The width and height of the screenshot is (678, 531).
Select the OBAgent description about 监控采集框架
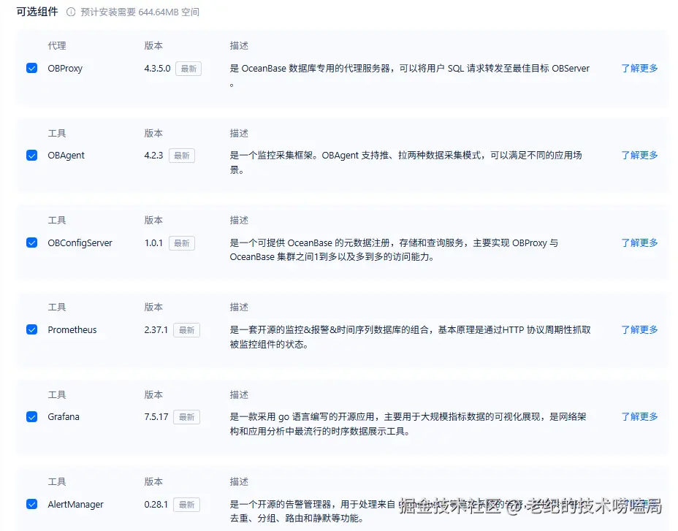tap(405, 162)
